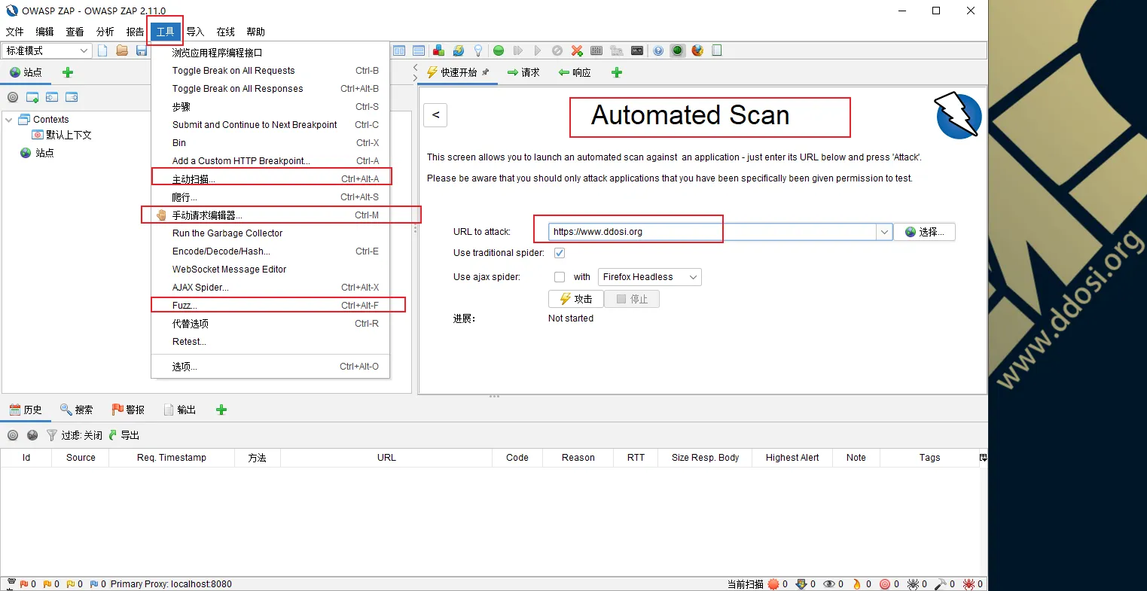Toggle Break on All Requests menu entry
Image resolution: width=1147 pixels, height=591 pixels.
pyautogui.click(x=233, y=71)
